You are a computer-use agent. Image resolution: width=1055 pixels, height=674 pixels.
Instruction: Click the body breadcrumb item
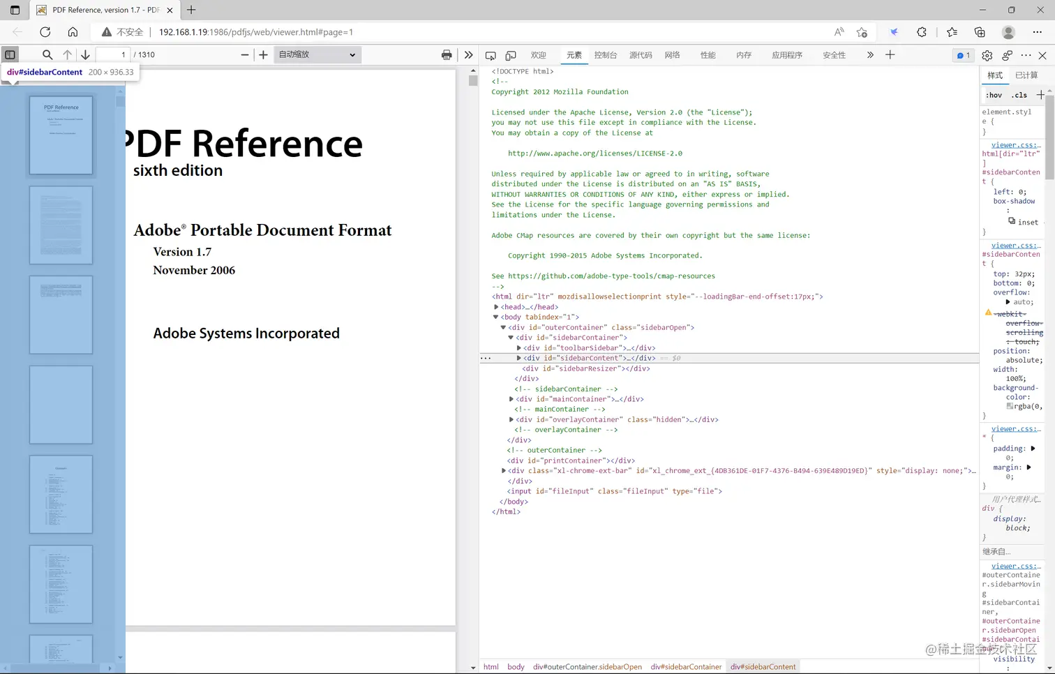516,667
